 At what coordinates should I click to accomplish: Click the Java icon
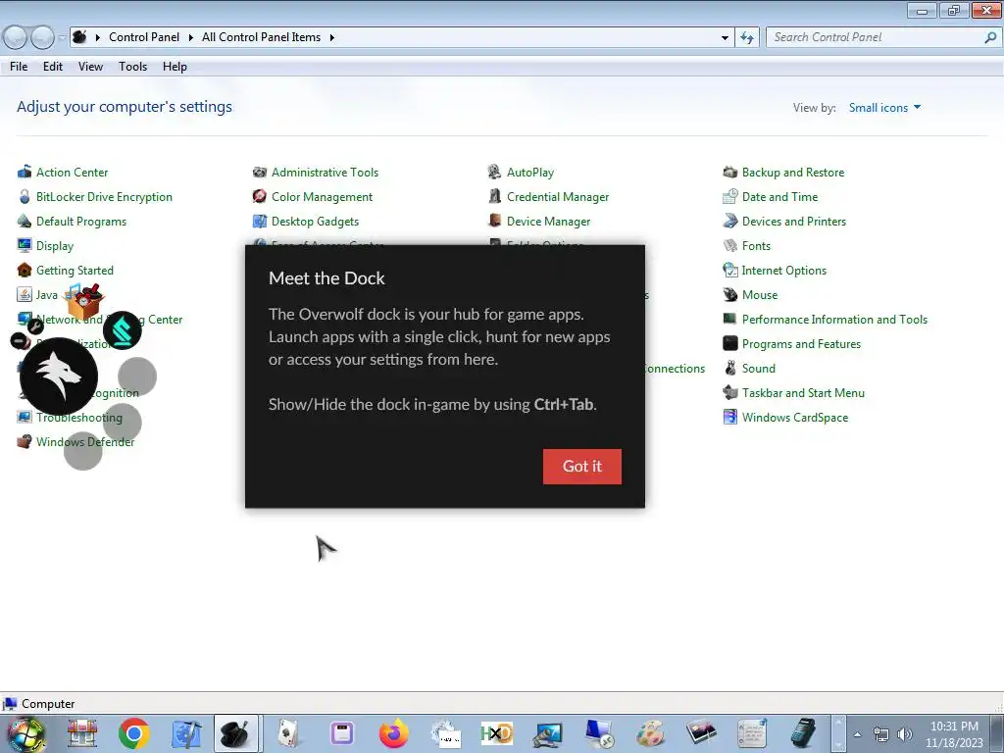(x=25, y=294)
